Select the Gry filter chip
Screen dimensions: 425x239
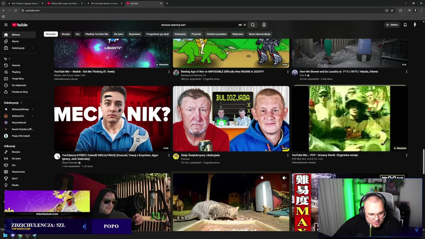(78, 34)
